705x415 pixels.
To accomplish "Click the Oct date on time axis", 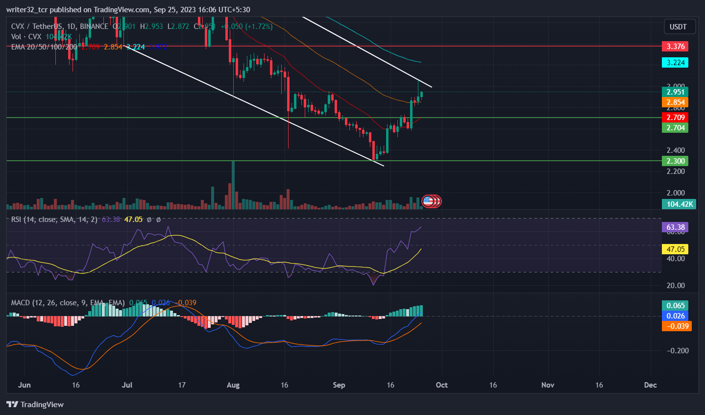I will coord(442,385).
